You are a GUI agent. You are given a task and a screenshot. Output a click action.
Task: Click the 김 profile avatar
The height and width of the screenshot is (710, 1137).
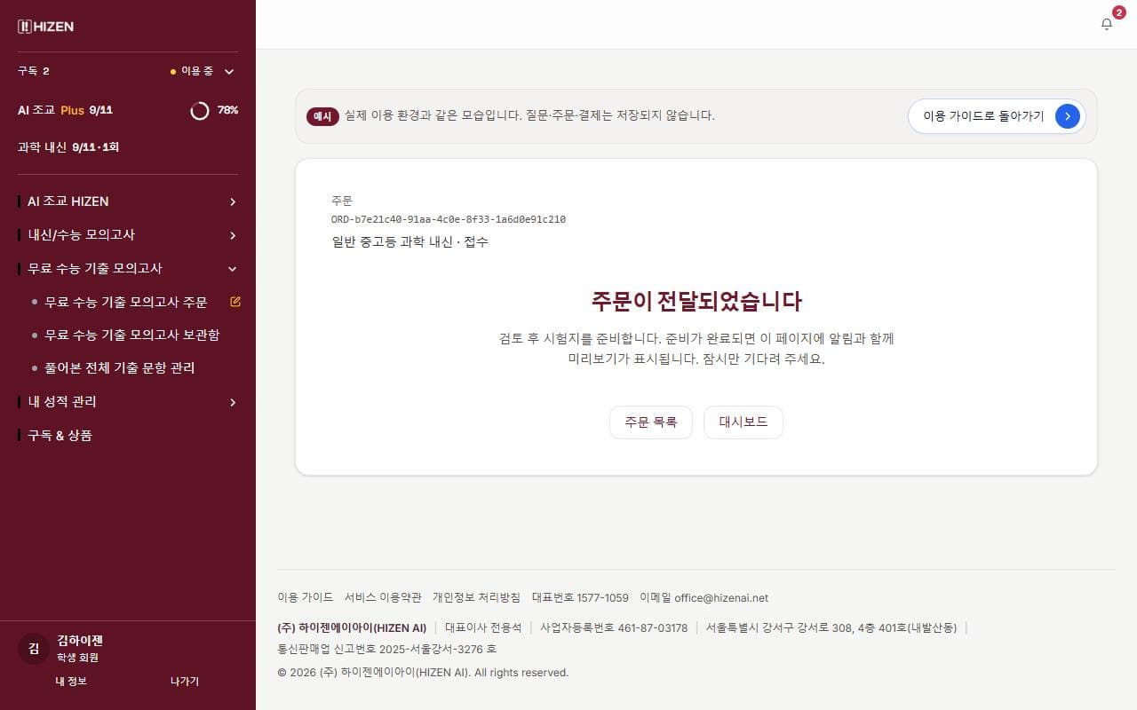[x=34, y=649]
